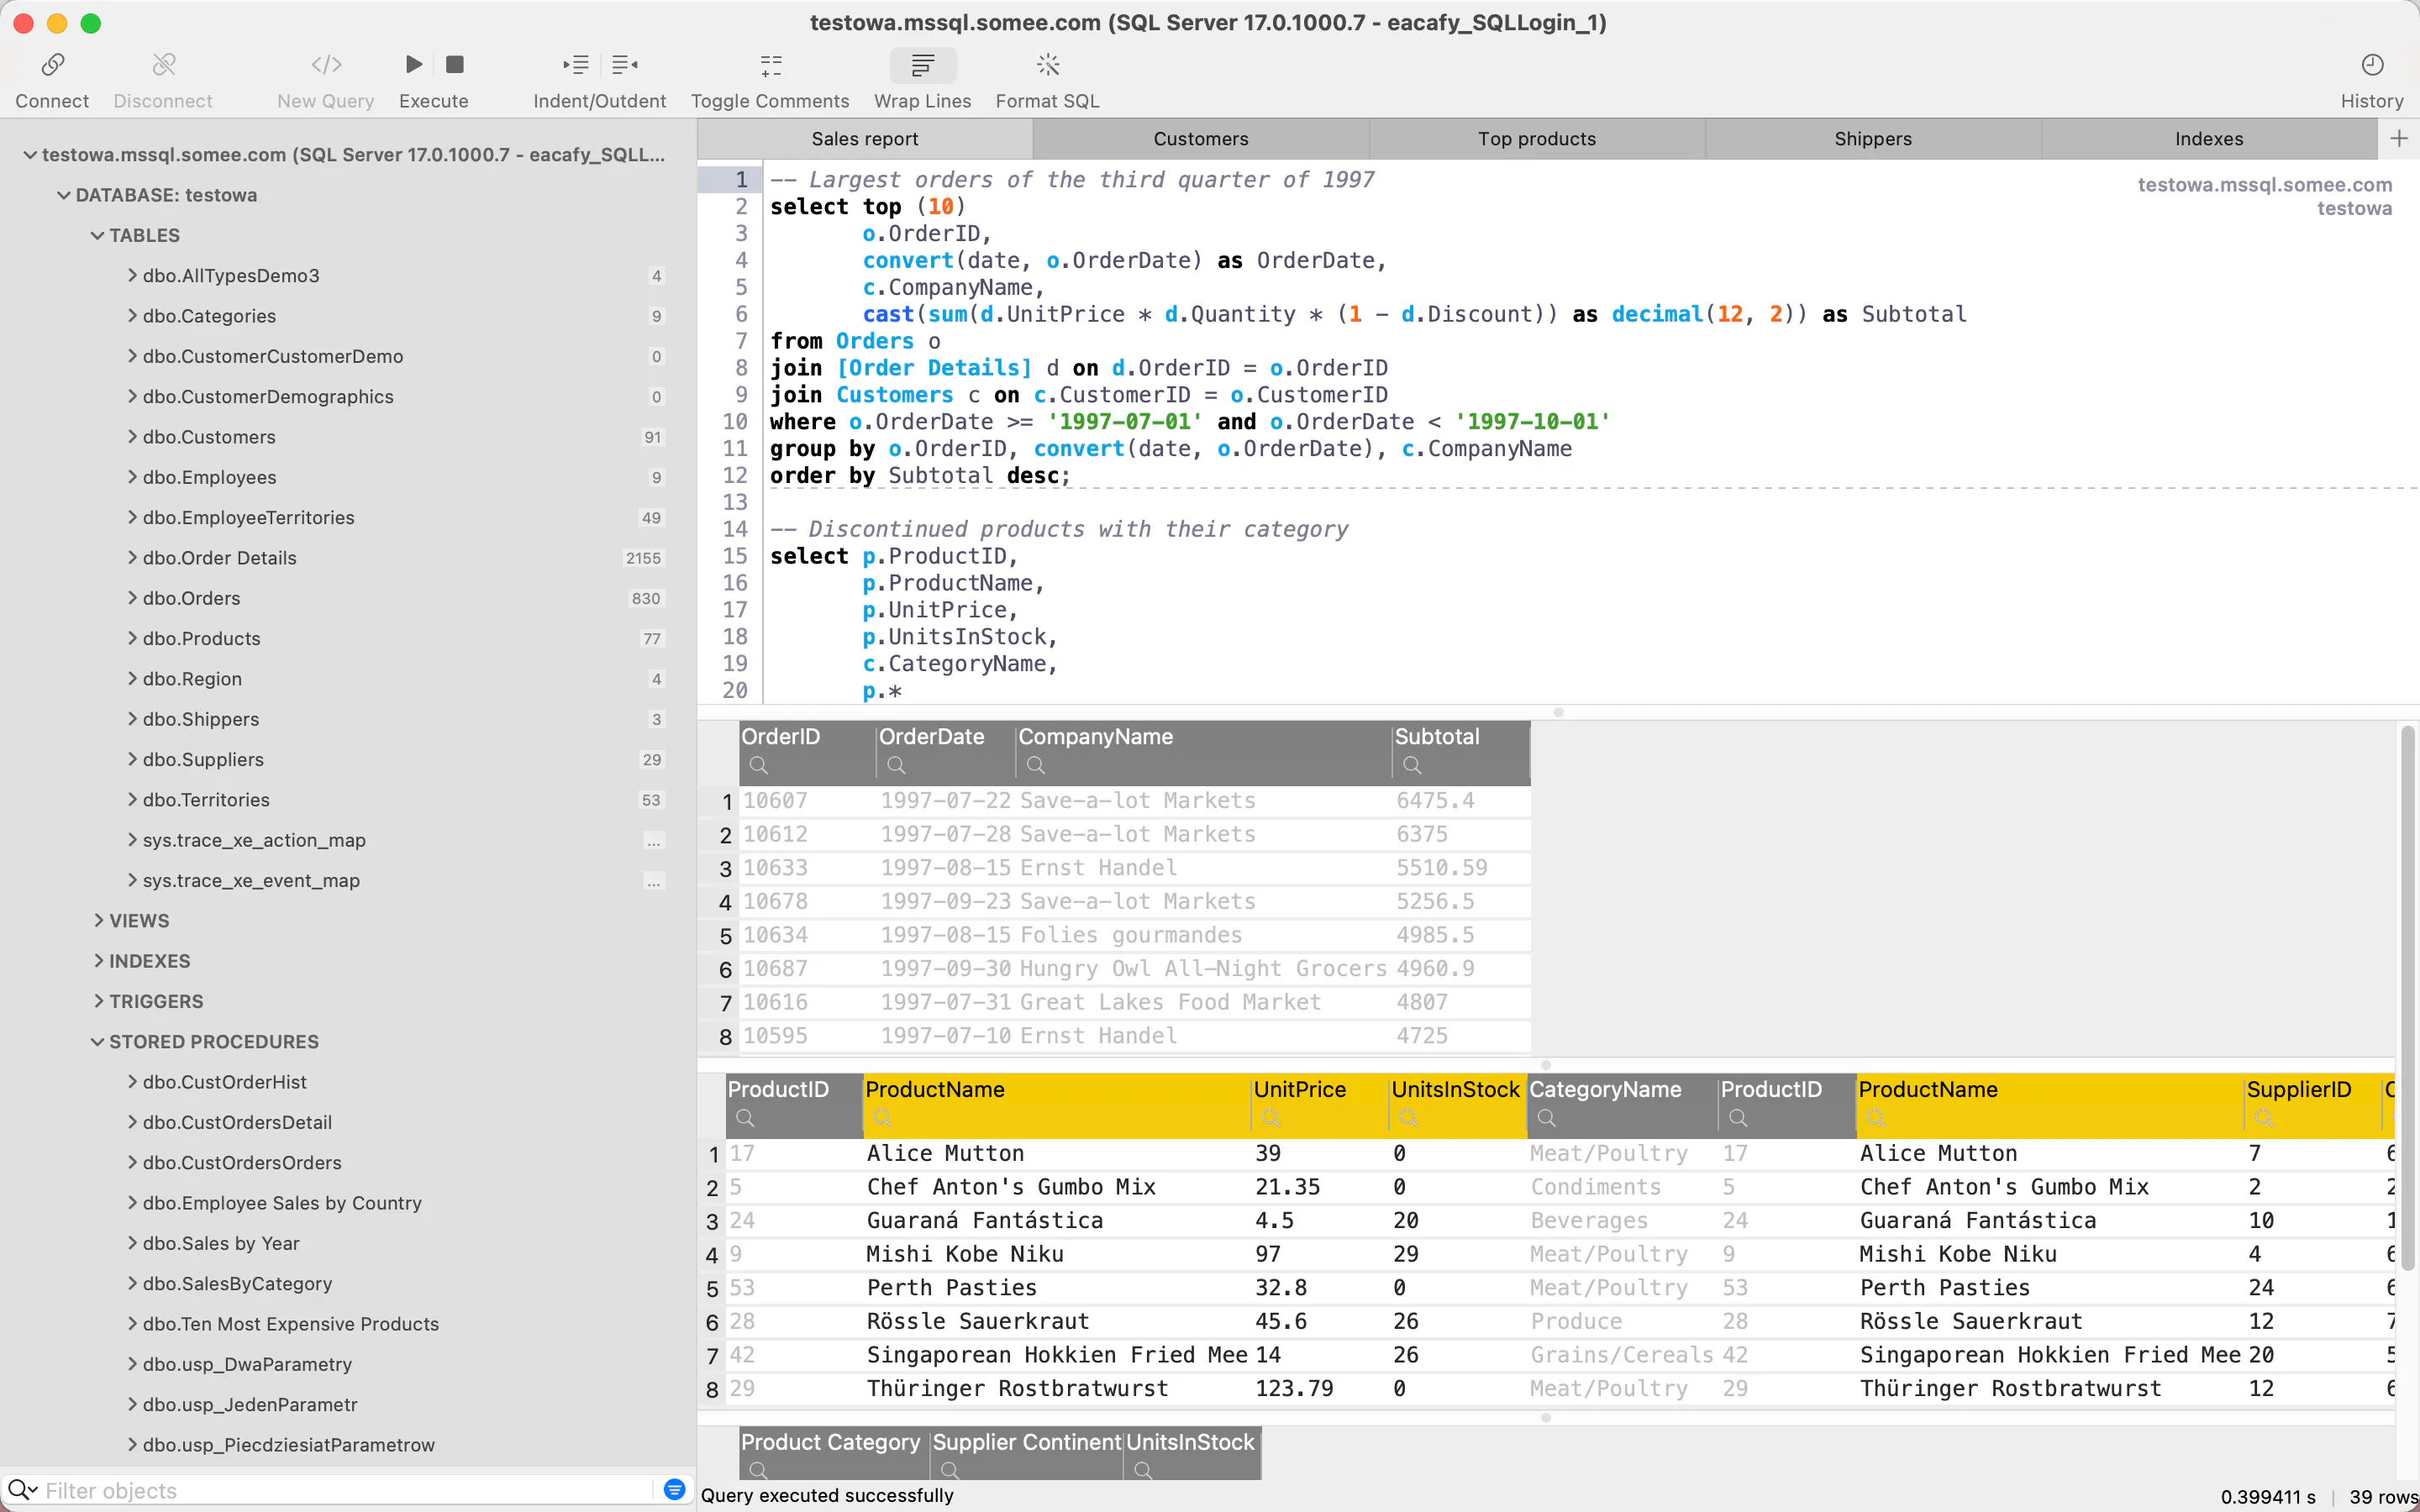2420x1512 pixels.
Task: Search in the OrderDate column header
Action: point(897,765)
